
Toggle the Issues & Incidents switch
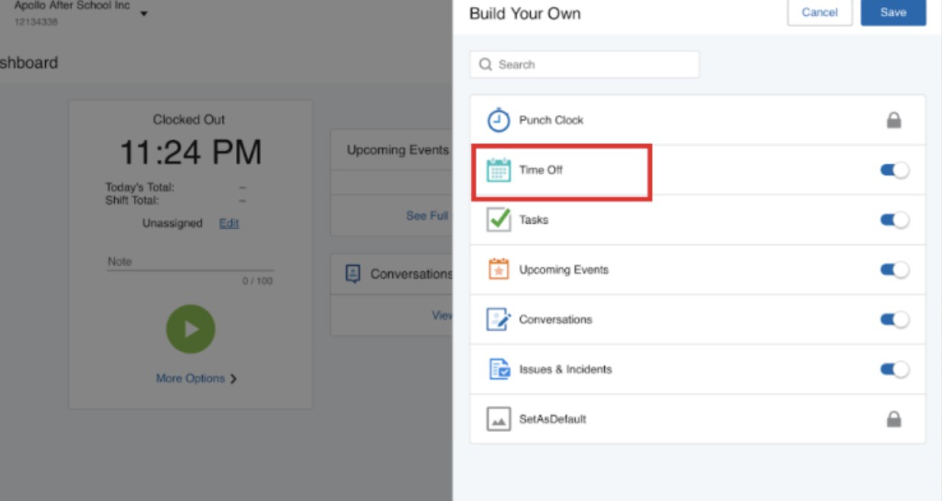pyautogui.click(x=895, y=369)
